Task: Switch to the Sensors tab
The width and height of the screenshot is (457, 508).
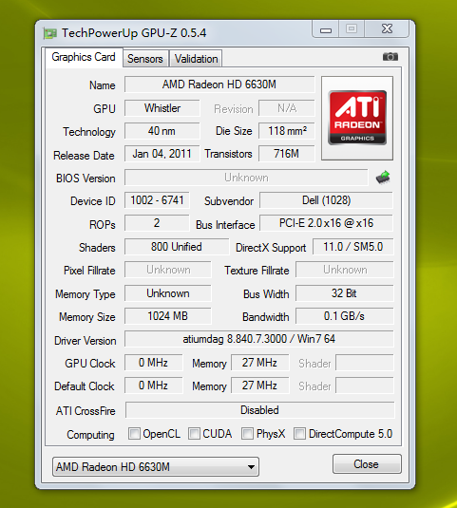Action: (145, 59)
